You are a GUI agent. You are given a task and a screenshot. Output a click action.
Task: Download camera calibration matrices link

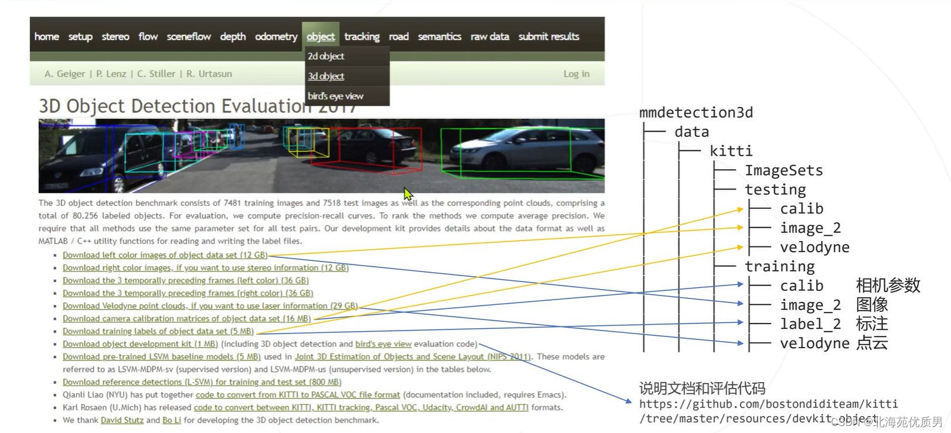click(x=187, y=319)
